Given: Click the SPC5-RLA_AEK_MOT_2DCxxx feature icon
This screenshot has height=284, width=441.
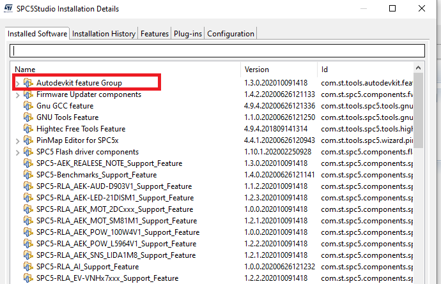Looking at the screenshot, I should pos(28,209).
